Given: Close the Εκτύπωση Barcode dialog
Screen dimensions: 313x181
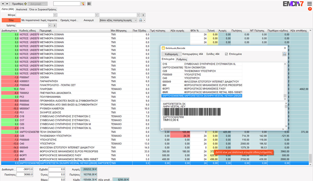Looking at the screenshot, I should 285,48.
